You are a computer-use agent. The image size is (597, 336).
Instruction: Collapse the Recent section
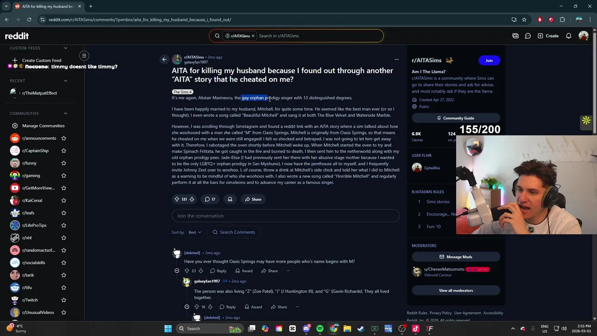click(65, 81)
